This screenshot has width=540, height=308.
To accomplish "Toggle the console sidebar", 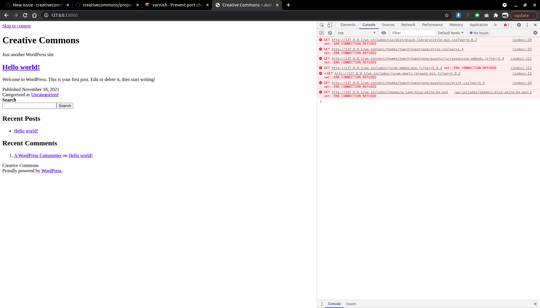I will point(322,33).
